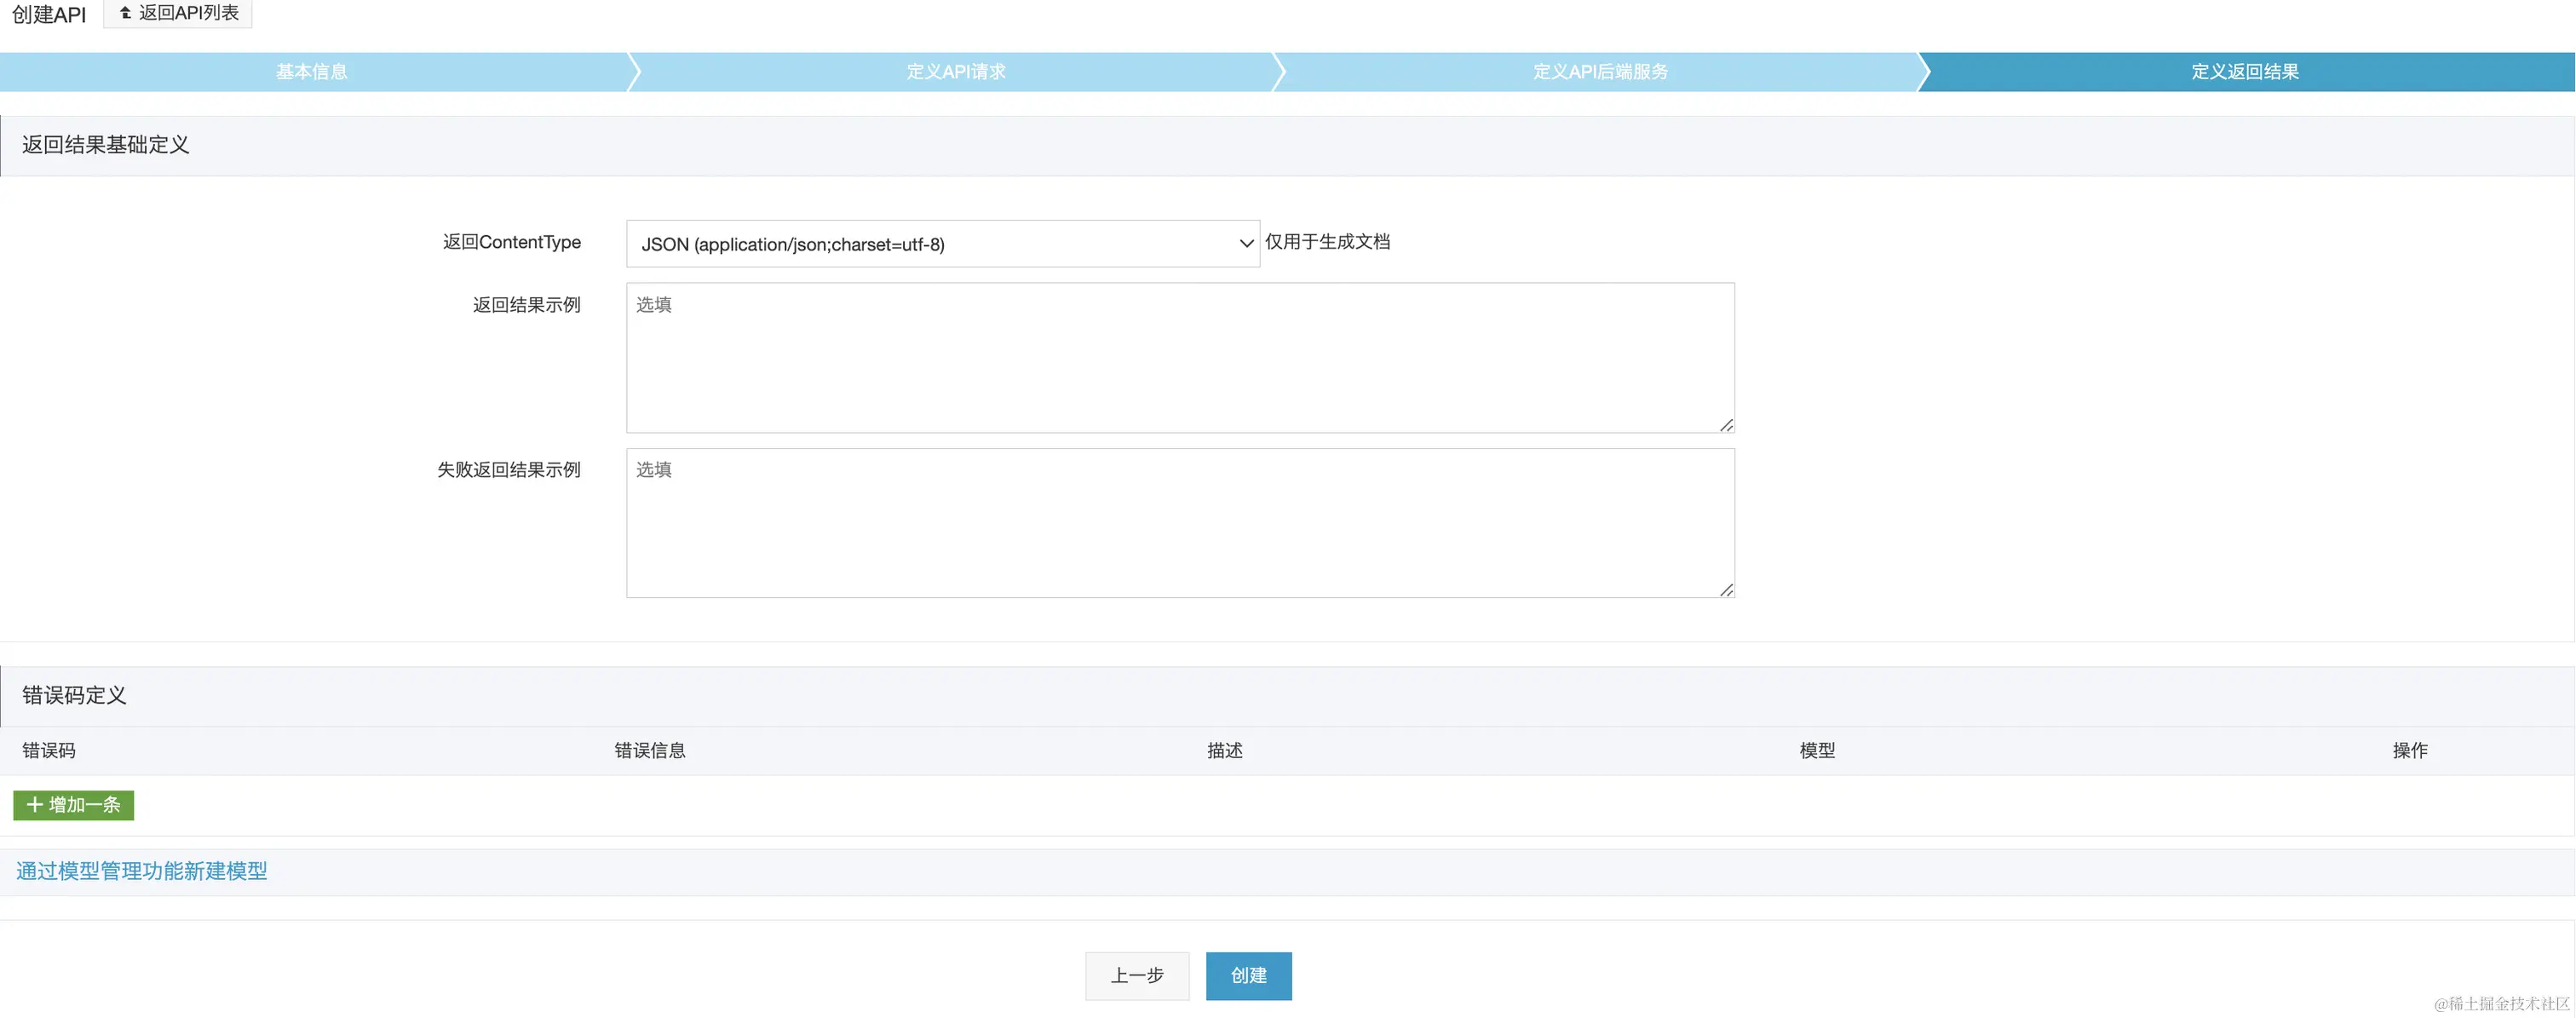The height and width of the screenshot is (1018, 2576).
Task: Focus the 返回结果示例 text area
Action: pos(1180,358)
